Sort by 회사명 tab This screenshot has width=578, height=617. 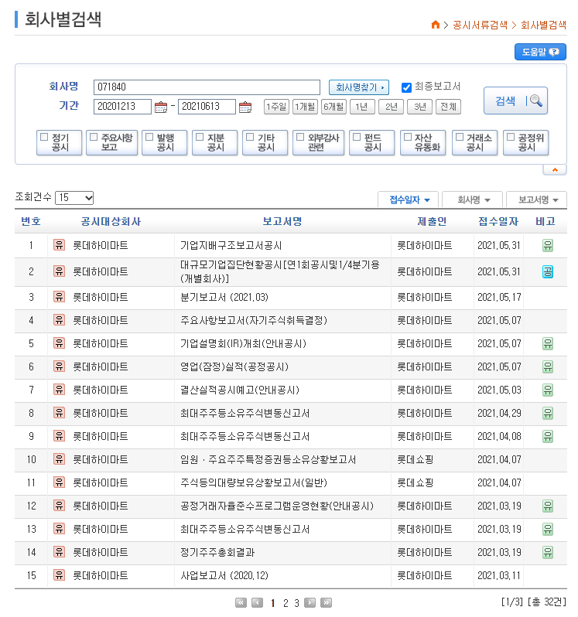pos(473,199)
